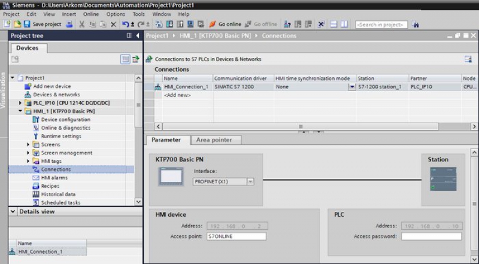Collapse the Project tree panel with its arrow

coord(138,36)
